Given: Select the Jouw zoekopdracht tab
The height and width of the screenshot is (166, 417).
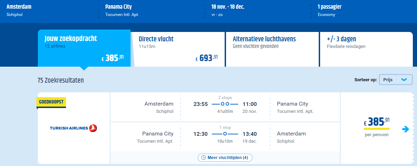Looking at the screenshot, I should (x=84, y=48).
